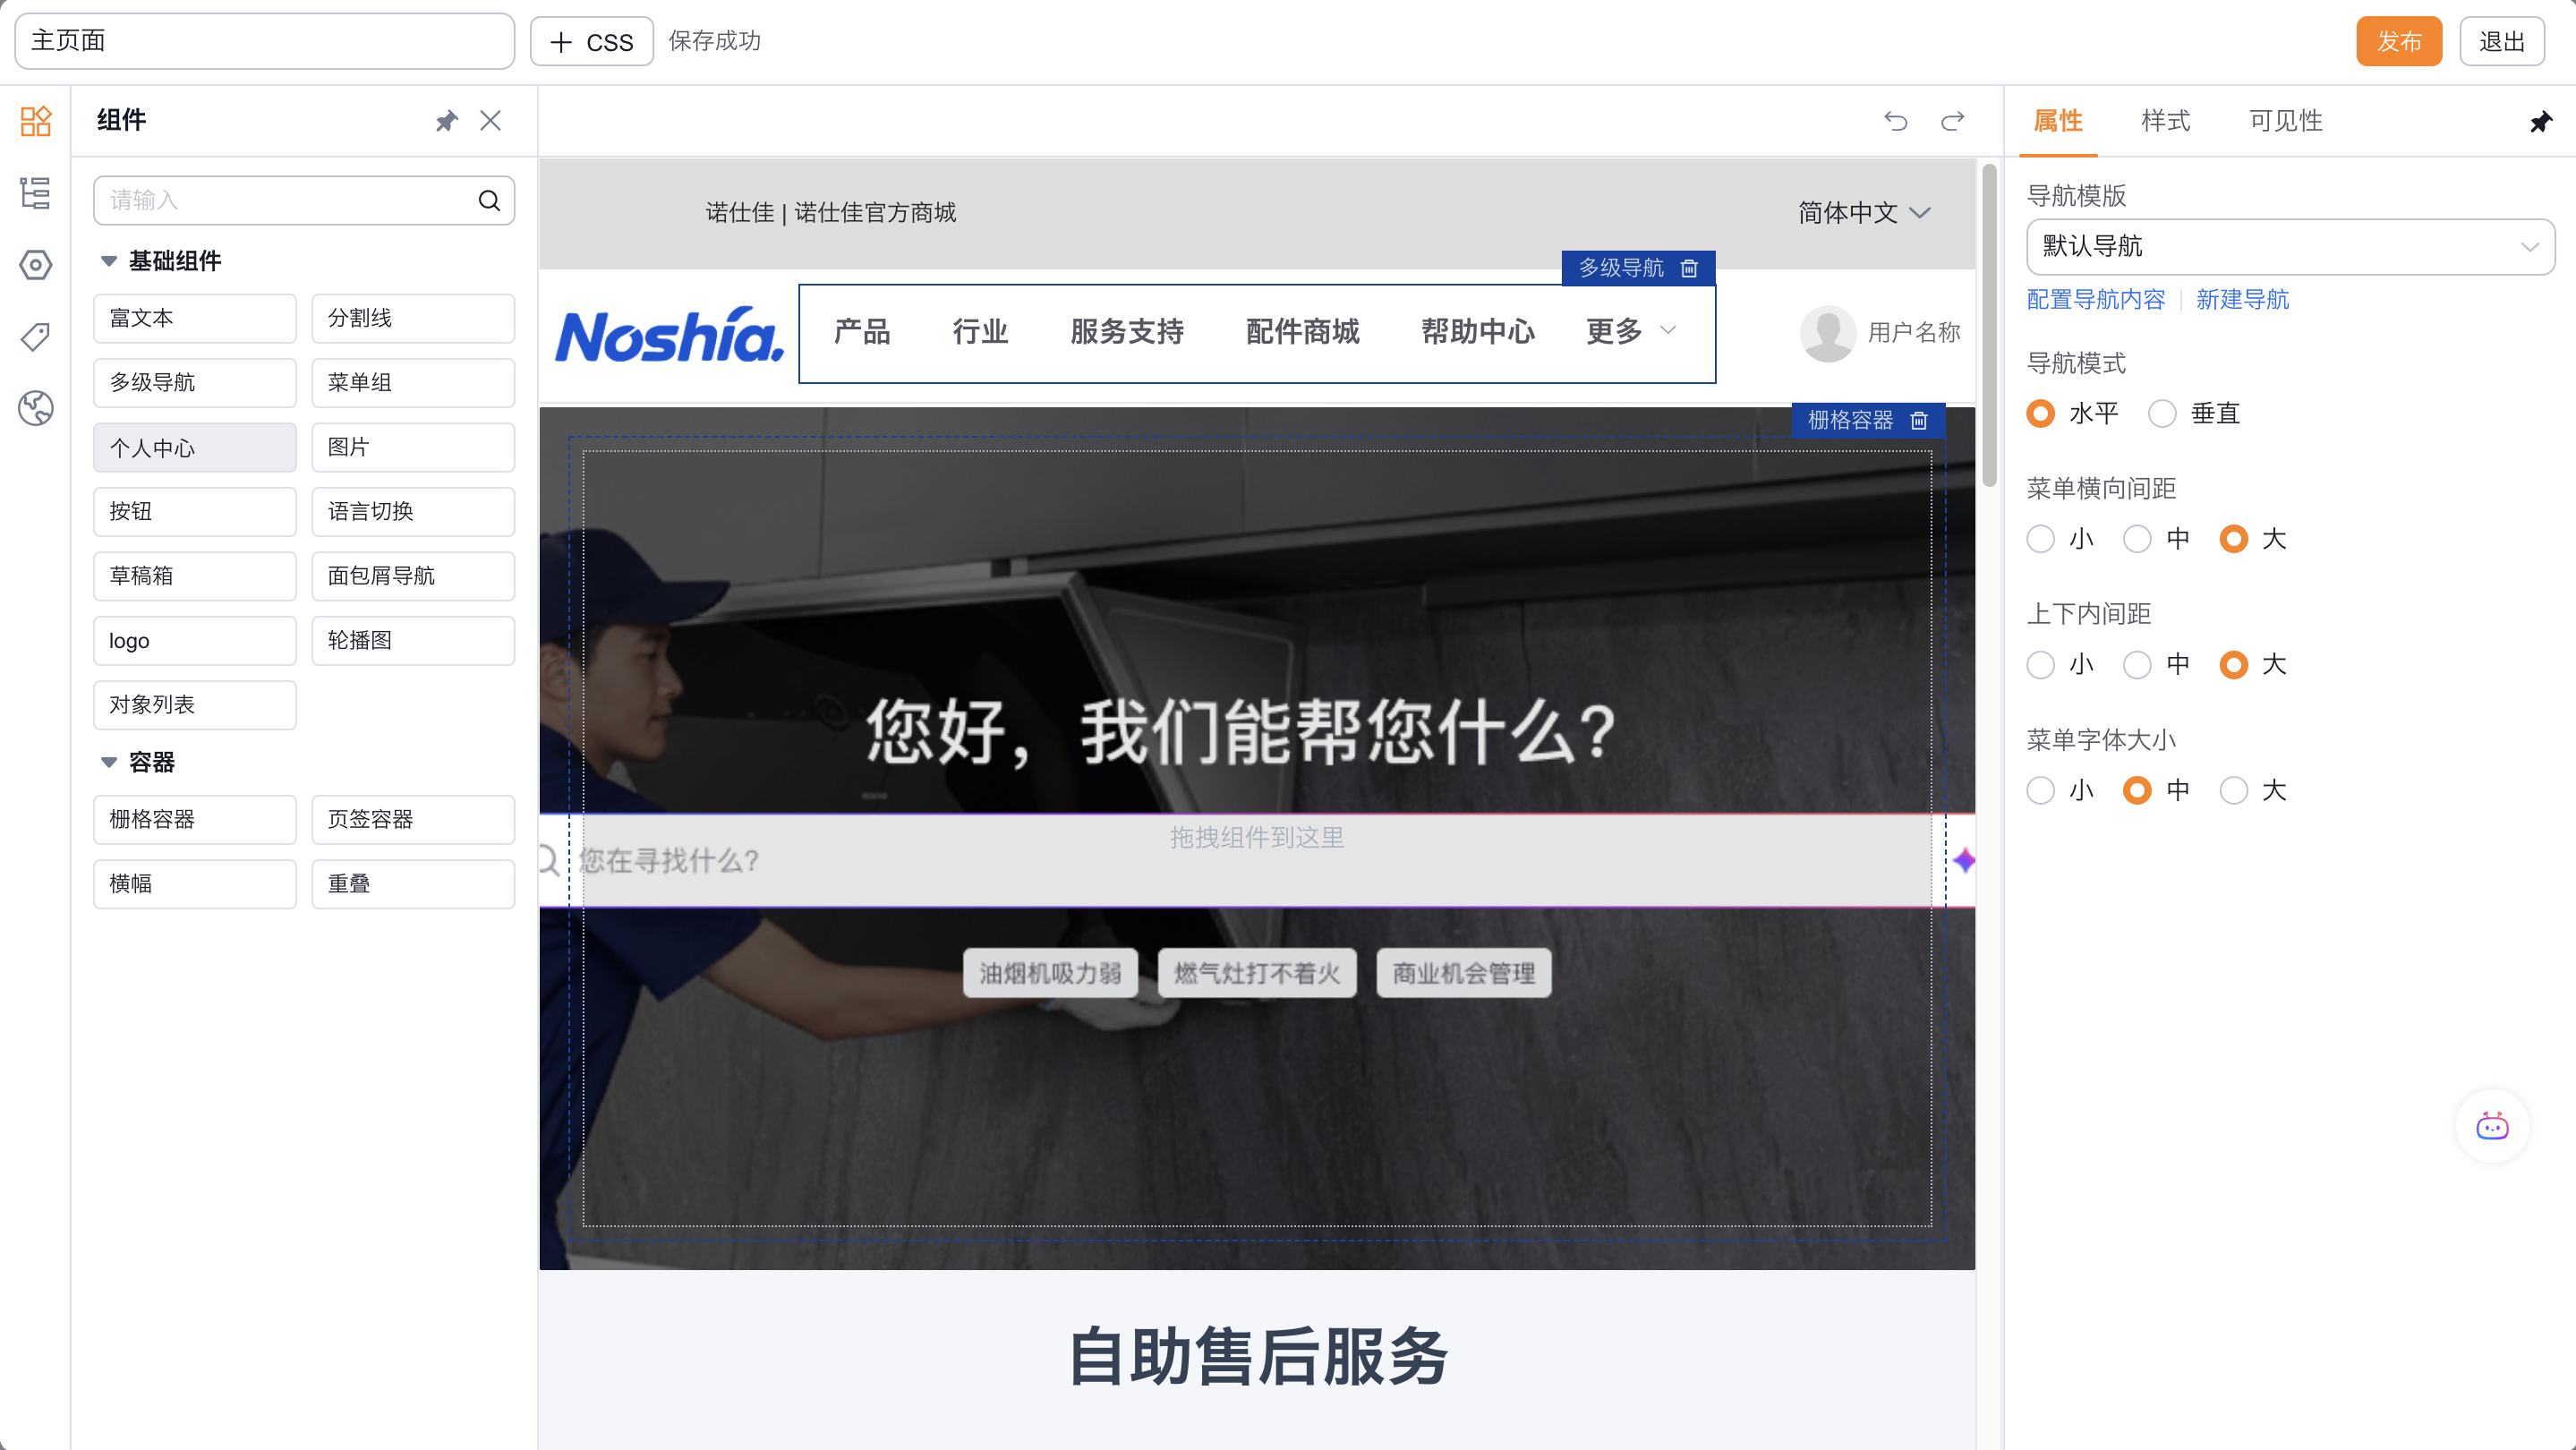The width and height of the screenshot is (2576, 1450).
Task: Delete the 栅格容器 via trash icon
Action: [1919, 420]
